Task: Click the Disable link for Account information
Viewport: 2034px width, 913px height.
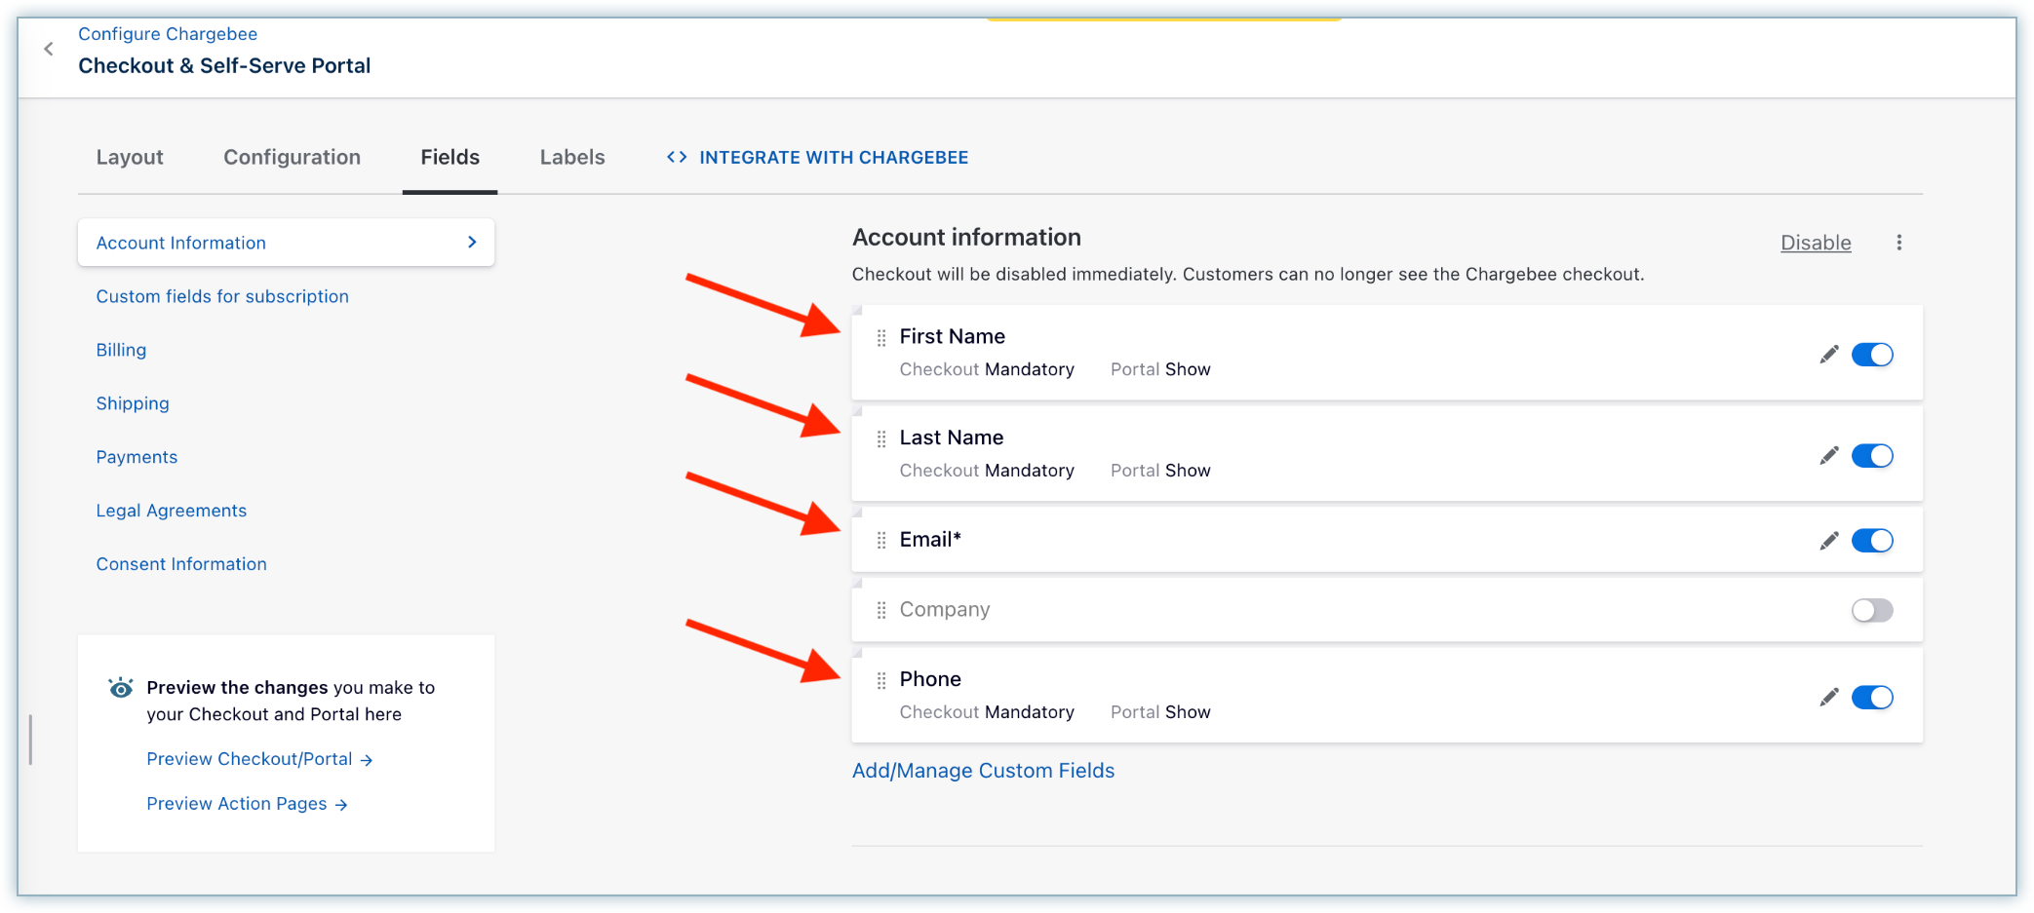Action: click(1815, 243)
